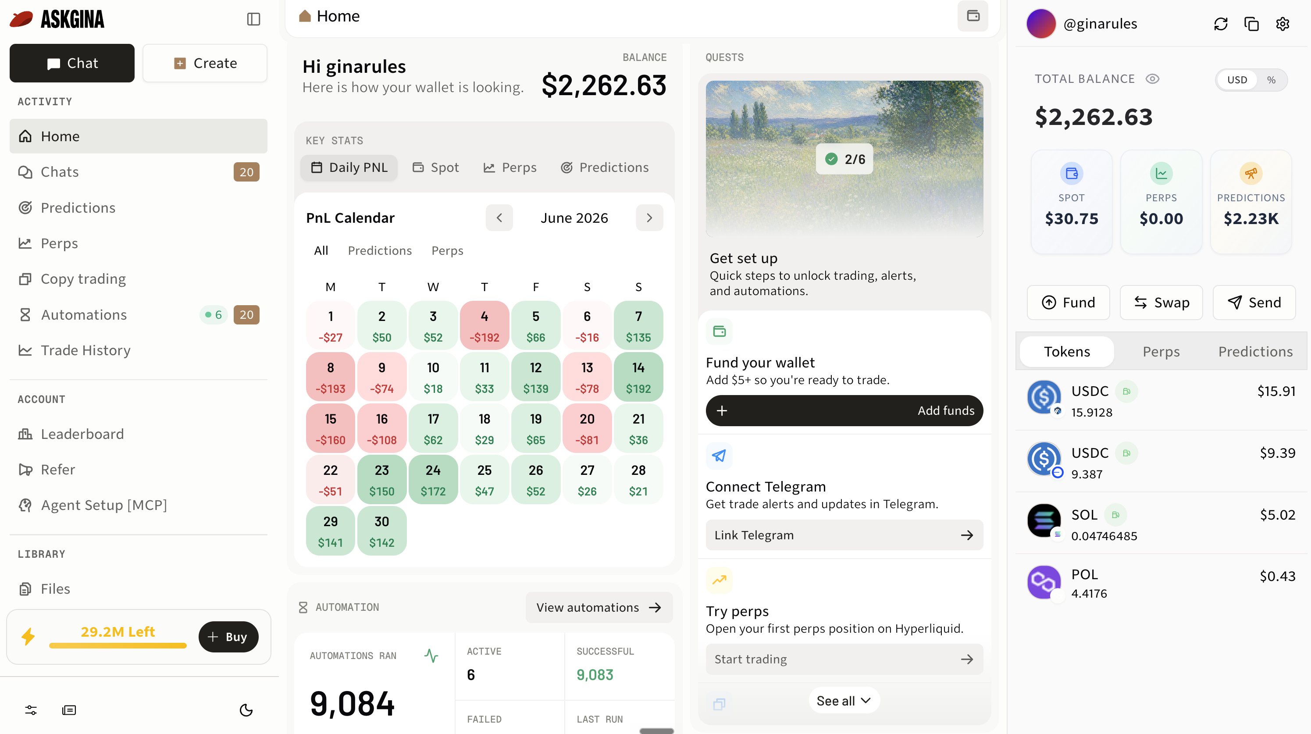
Task: Open Copy trading in sidebar
Action: [138, 279]
